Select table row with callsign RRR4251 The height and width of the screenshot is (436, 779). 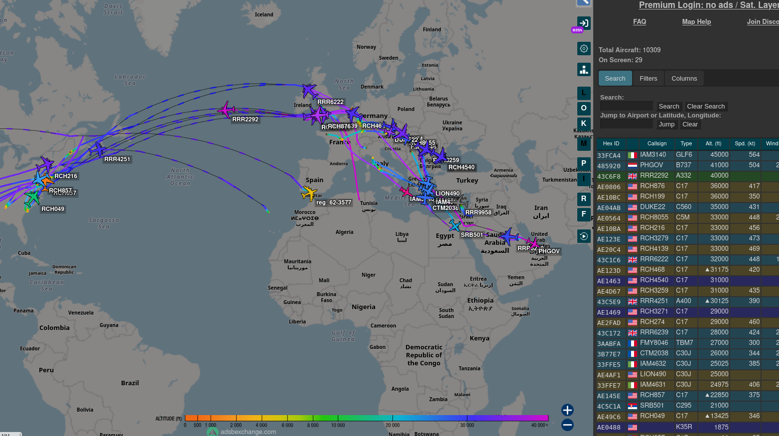(x=688, y=301)
